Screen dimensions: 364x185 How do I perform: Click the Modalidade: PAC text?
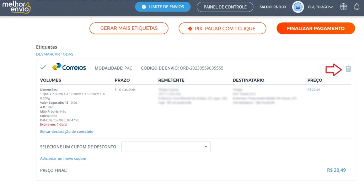click(x=113, y=68)
